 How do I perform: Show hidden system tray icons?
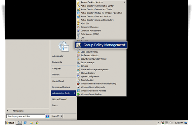click(159, 123)
